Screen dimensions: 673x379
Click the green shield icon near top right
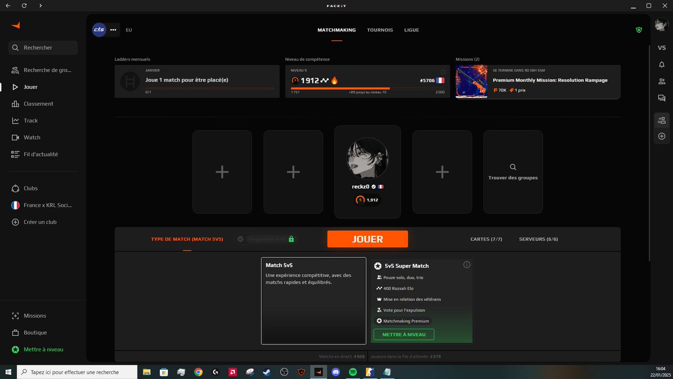[638, 30]
